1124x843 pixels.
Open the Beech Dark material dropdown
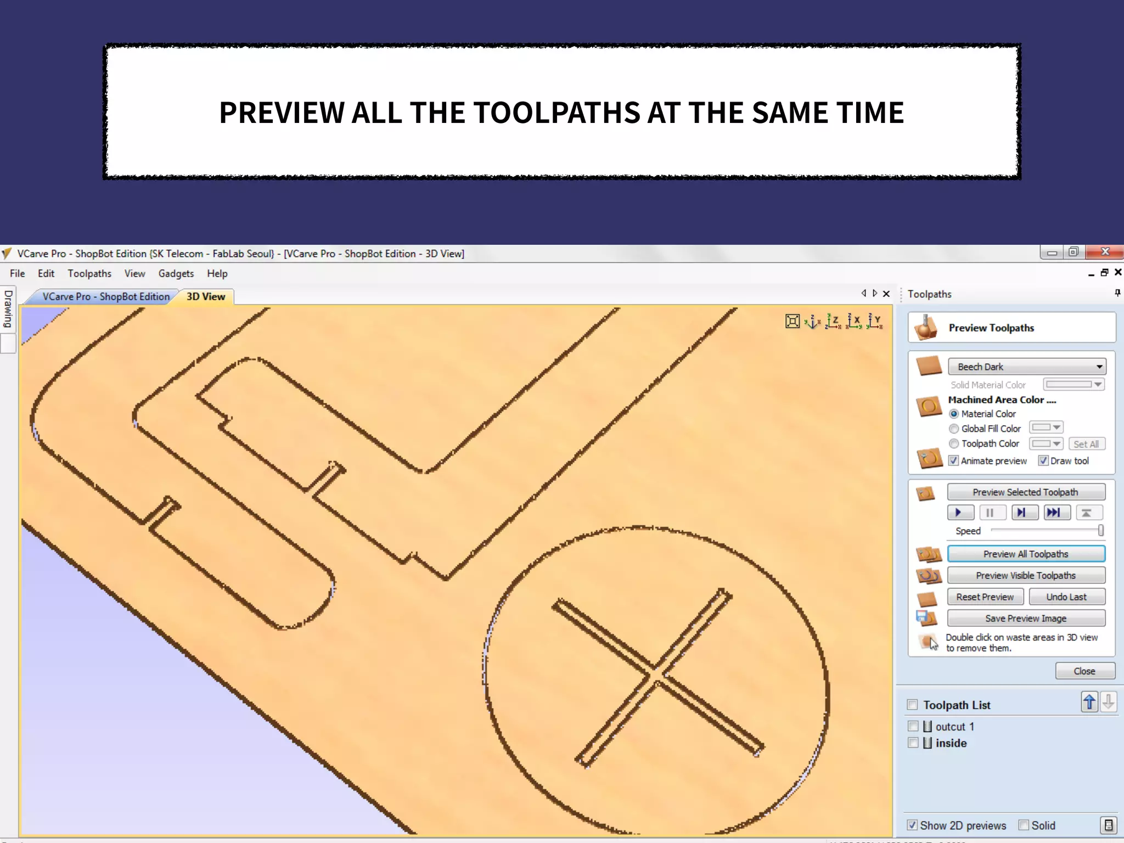click(1026, 367)
